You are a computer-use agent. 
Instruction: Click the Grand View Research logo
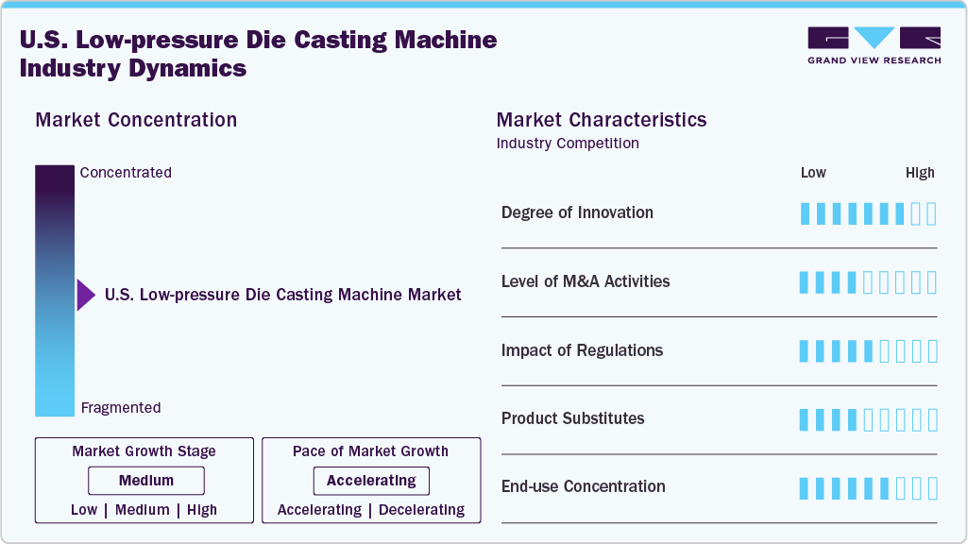pos(874,45)
